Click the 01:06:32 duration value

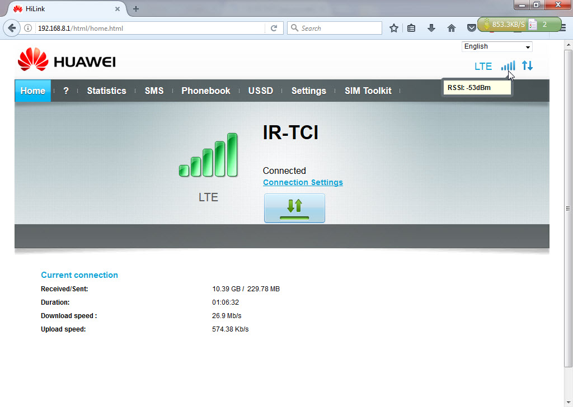tap(226, 302)
